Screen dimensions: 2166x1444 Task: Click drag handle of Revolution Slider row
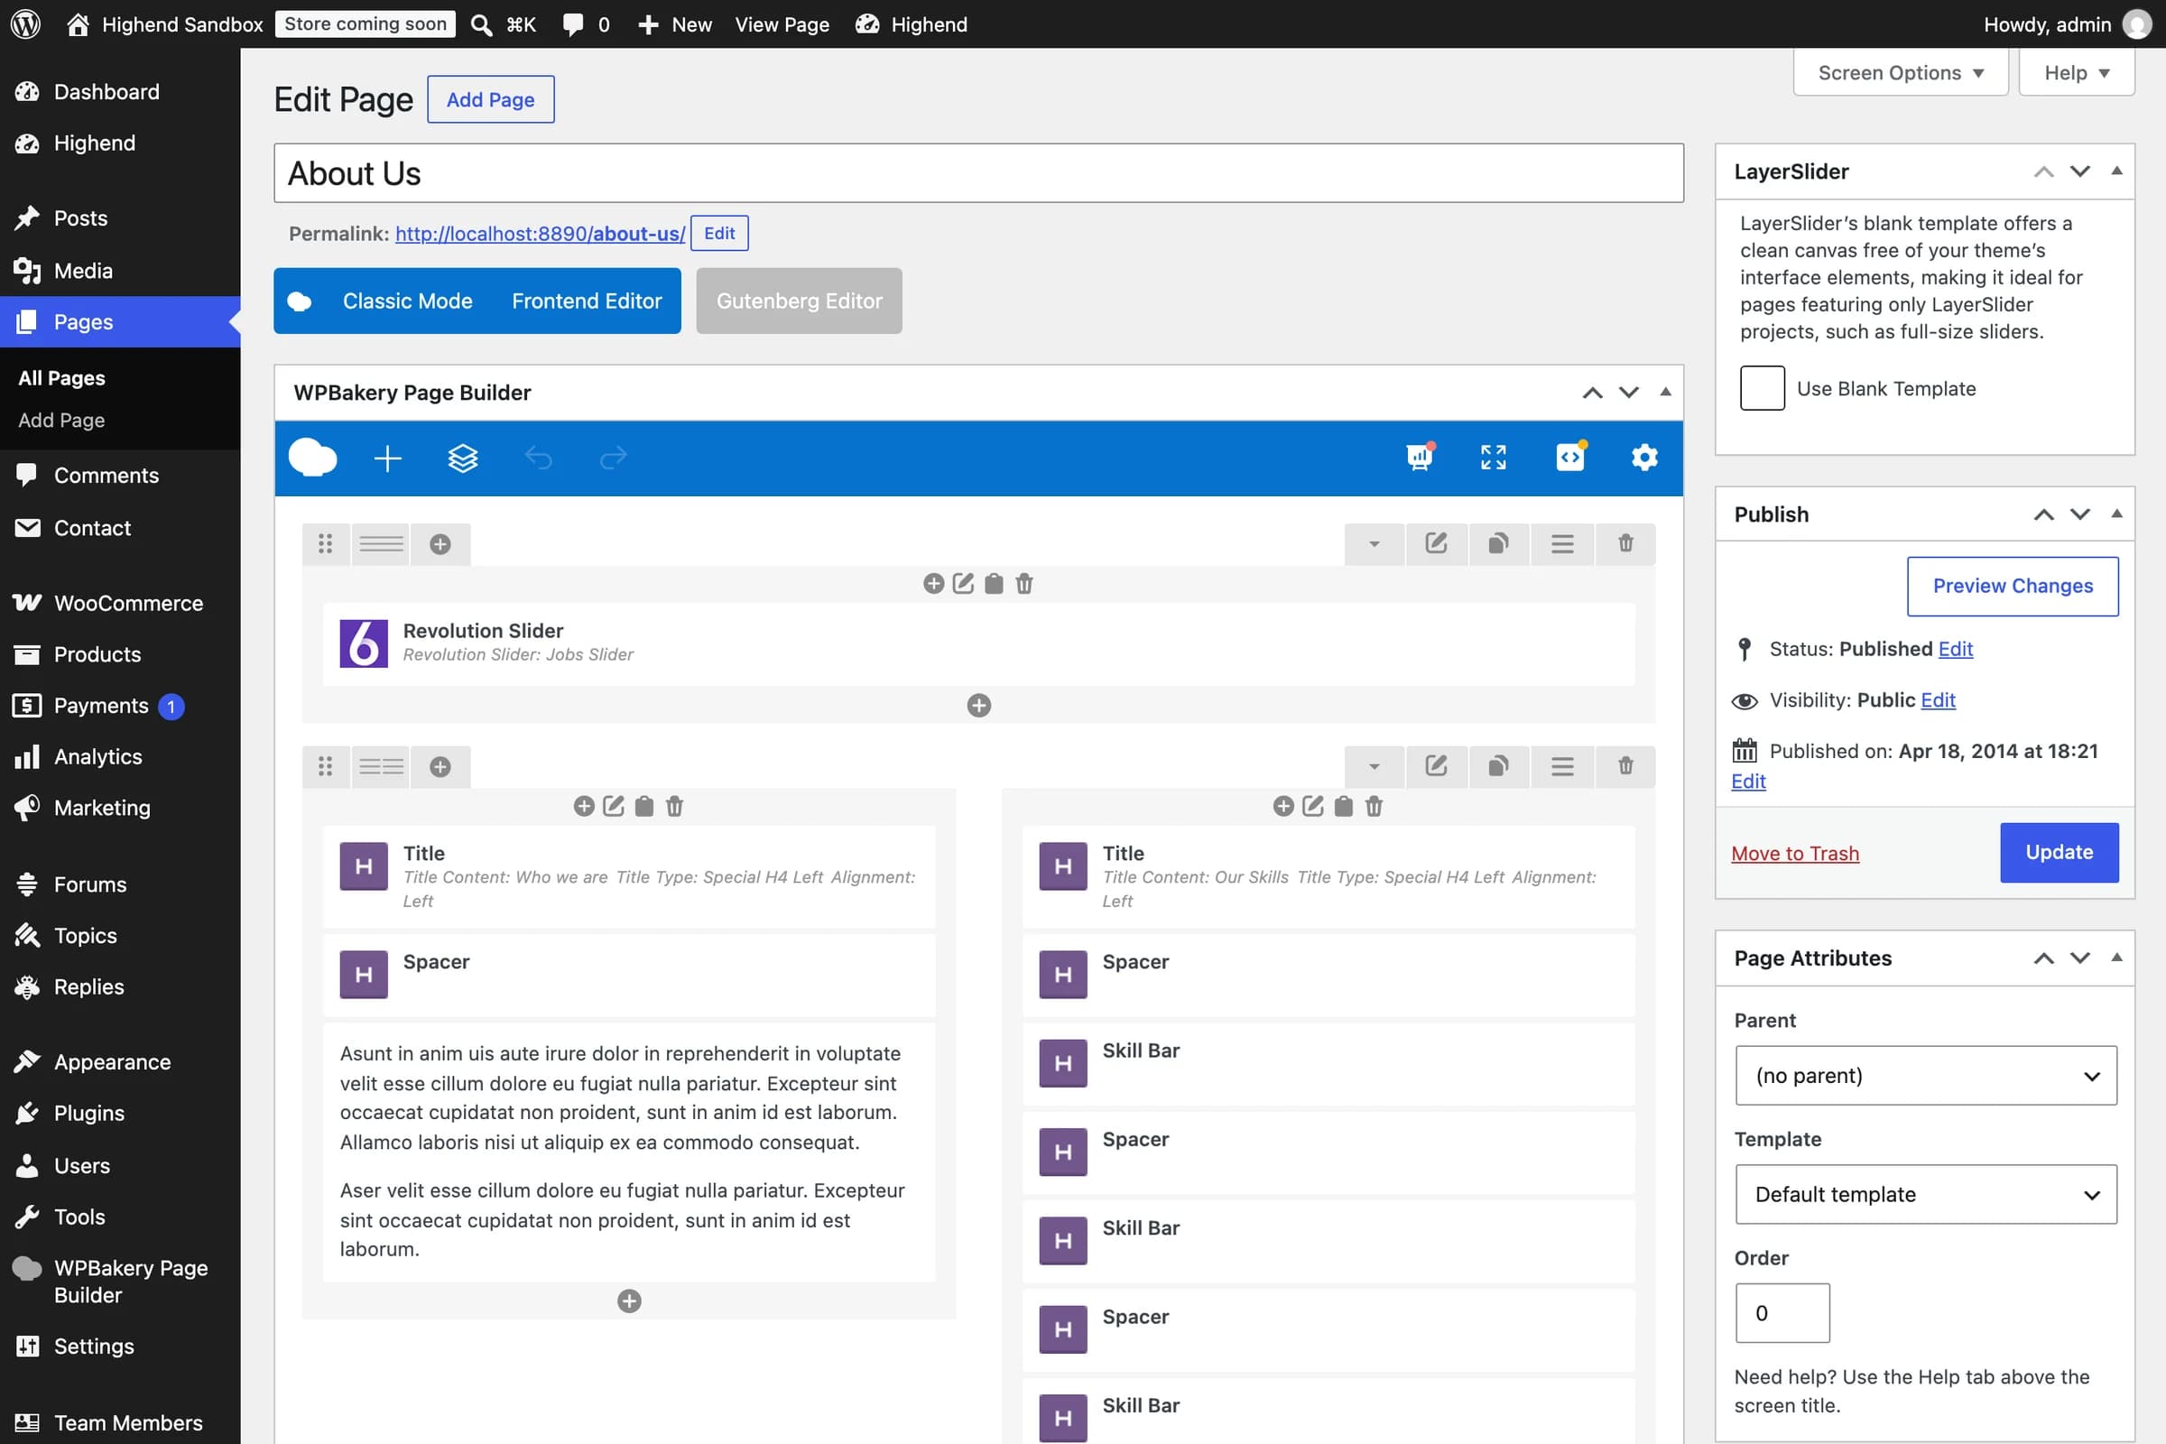(325, 544)
